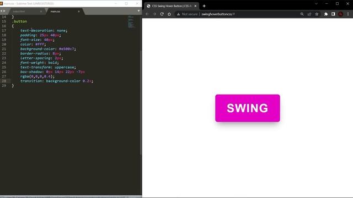The image size is (353, 198).
Task: Click the letter-spacing line
Action: (x=42, y=58)
